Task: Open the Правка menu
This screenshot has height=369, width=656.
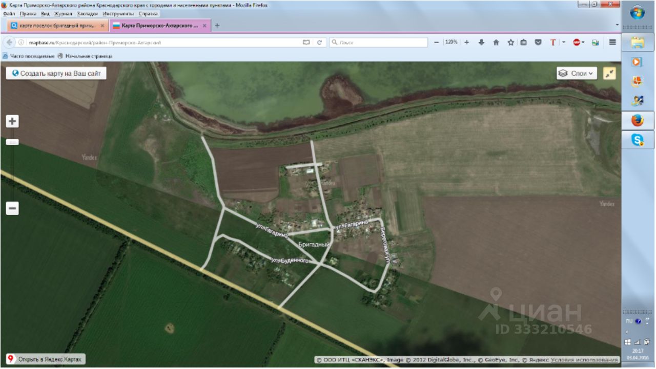Action: tap(28, 14)
